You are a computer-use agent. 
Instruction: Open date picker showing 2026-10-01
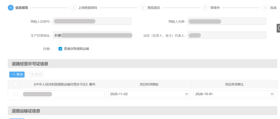232,94
